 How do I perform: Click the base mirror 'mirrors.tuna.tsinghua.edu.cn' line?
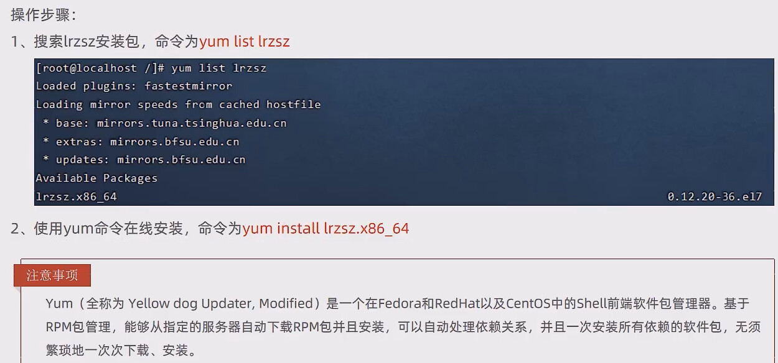tap(165, 123)
